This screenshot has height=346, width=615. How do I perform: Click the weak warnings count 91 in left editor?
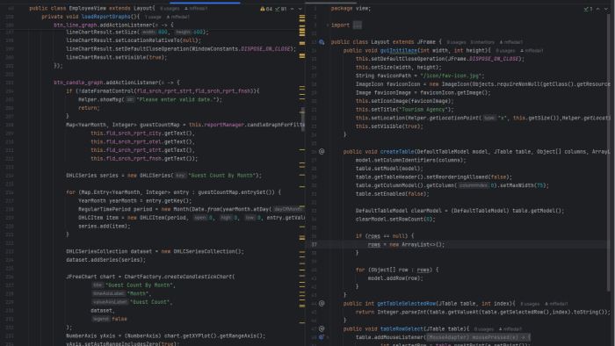pyautogui.click(x=281, y=9)
